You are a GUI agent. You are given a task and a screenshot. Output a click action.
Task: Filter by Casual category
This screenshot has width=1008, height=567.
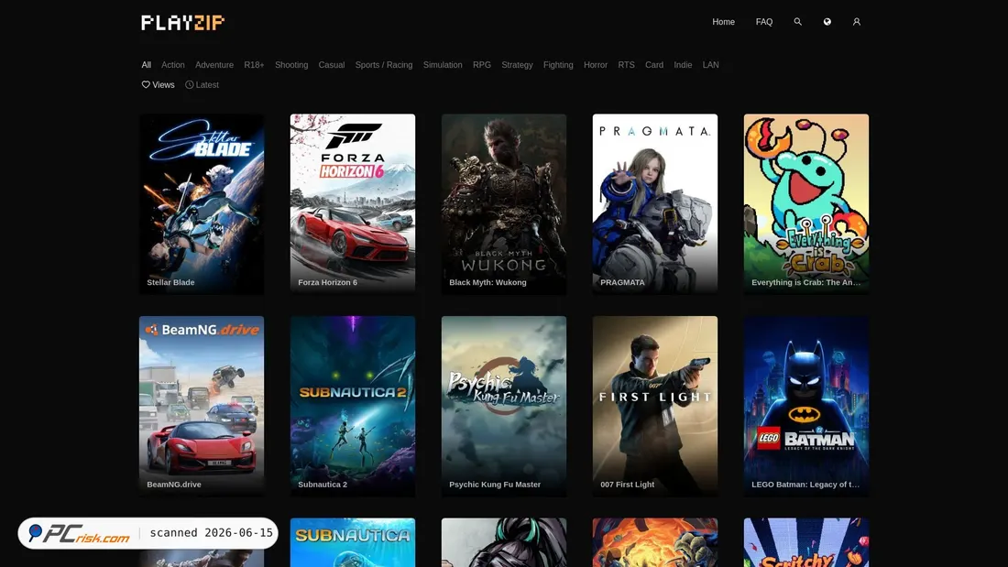331,65
